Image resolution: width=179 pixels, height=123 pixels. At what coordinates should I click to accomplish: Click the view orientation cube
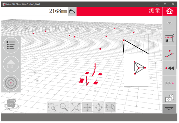tap(11, 103)
